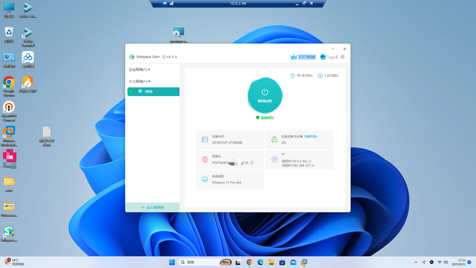
Task: Click the upload speed arrow icon
Action: [x=293, y=75]
